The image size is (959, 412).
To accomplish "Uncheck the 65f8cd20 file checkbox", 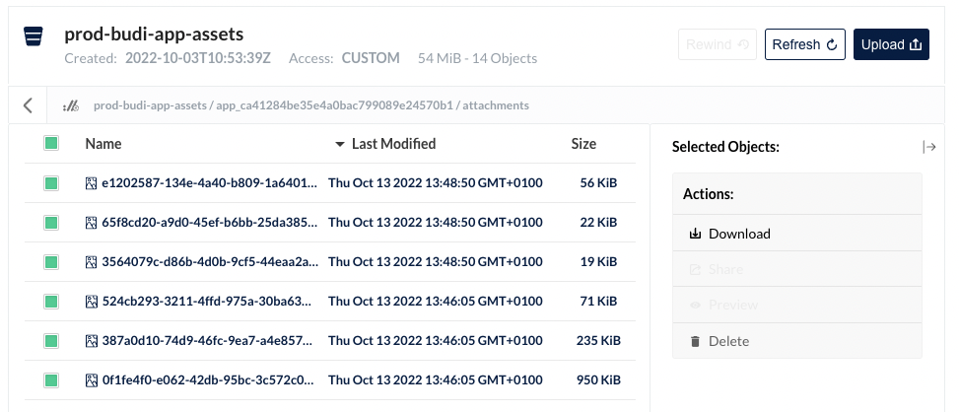I will pos(51,223).
